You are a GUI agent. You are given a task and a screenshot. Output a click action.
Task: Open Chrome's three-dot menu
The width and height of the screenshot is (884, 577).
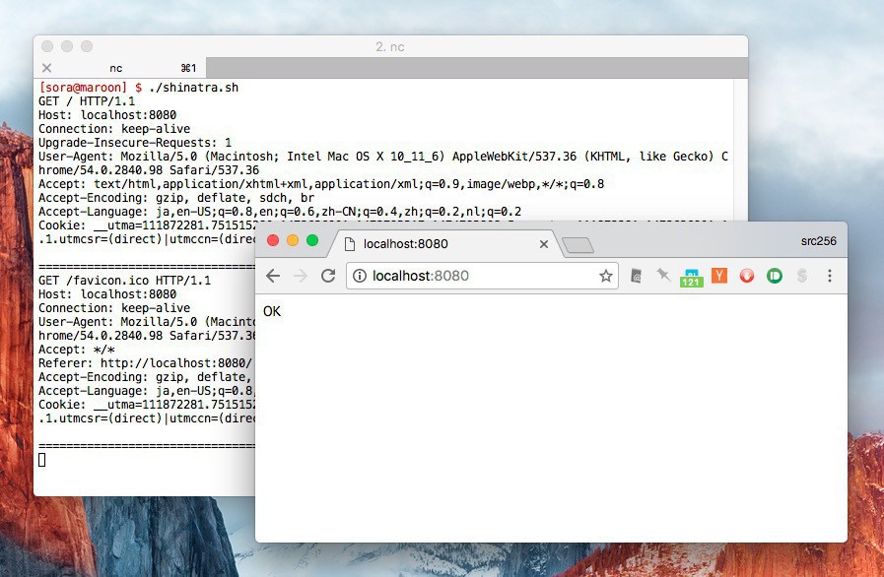tap(830, 276)
